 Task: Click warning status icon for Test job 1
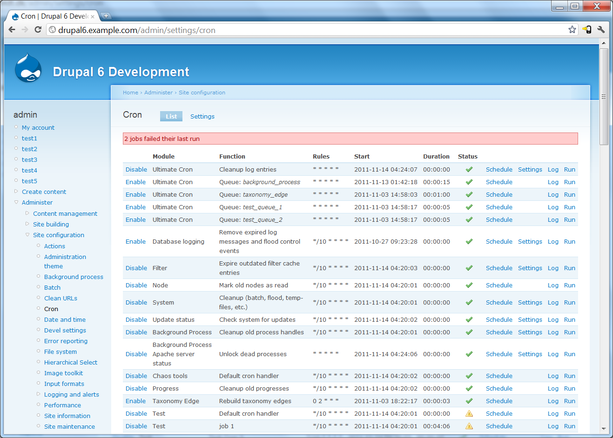(469, 426)
